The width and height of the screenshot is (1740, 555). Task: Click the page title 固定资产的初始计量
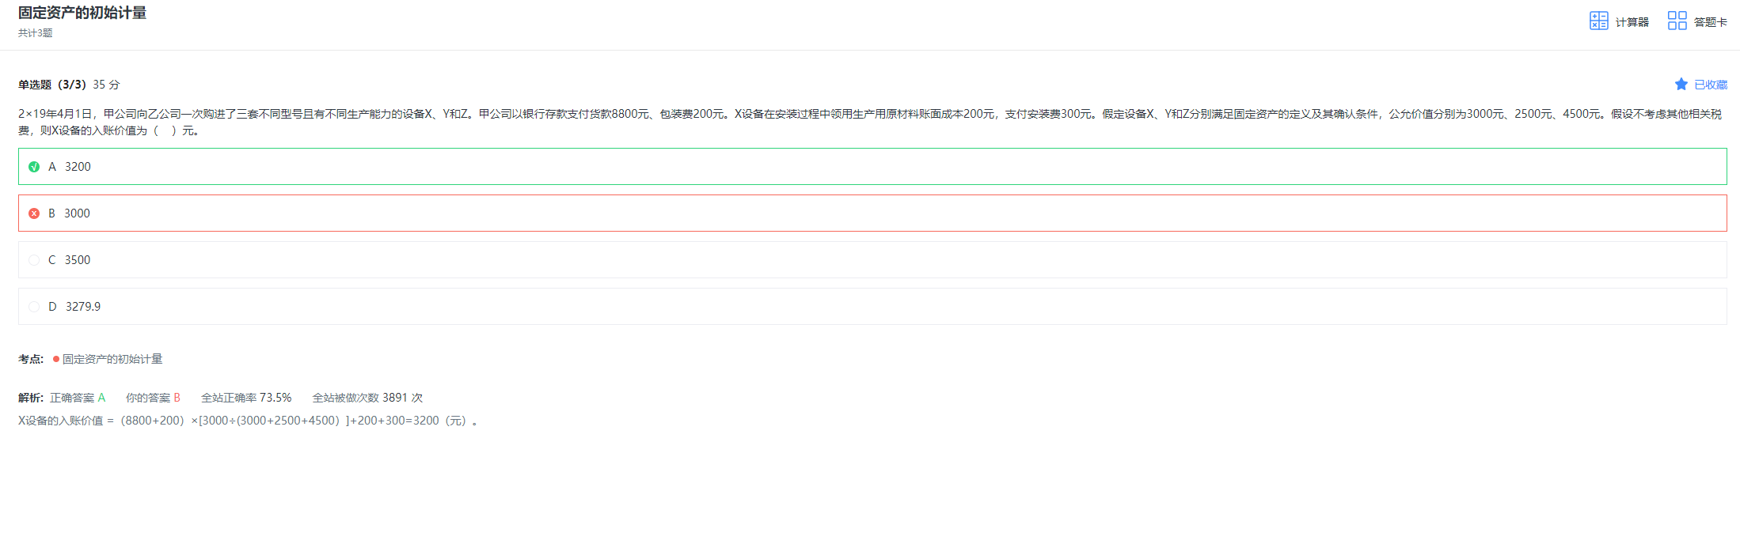pos(82,13)
